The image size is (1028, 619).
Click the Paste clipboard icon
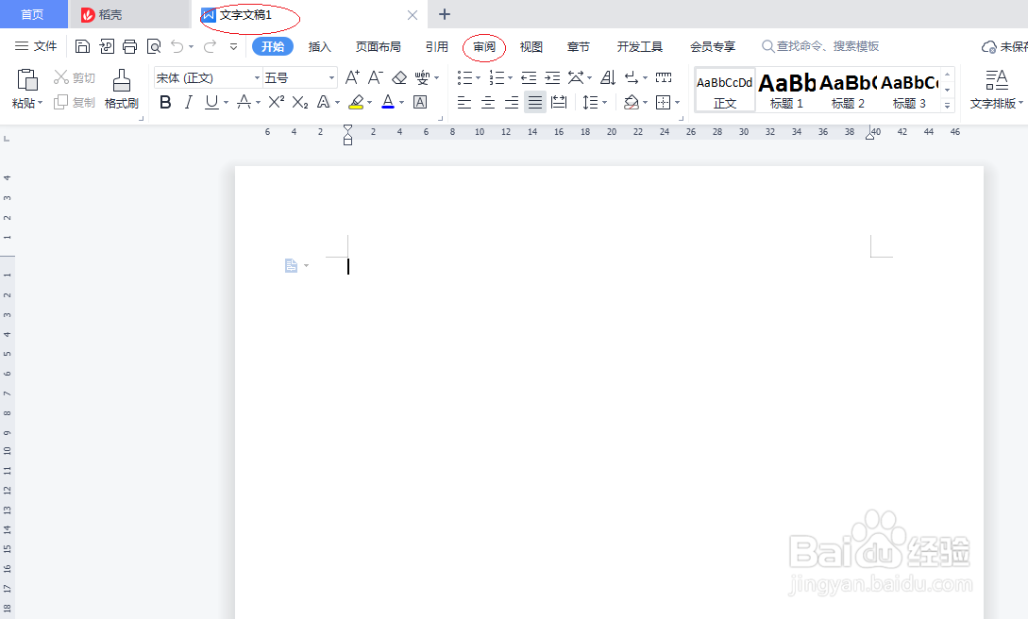26,79
